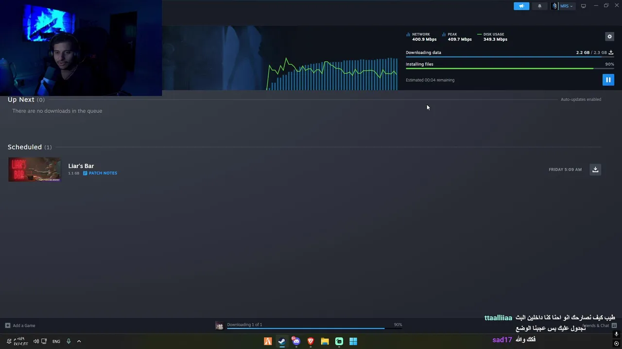Pause the current download
Screen dimensions: 622x349
tap(608, 80)
